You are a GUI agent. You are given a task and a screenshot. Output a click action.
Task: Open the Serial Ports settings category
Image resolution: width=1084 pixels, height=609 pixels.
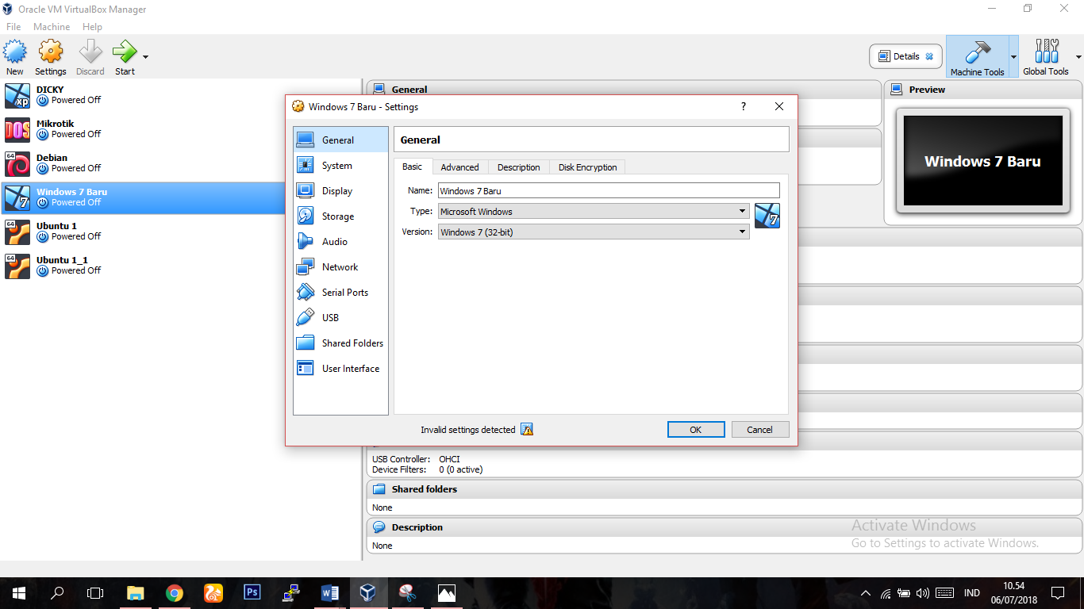[x=340, y=293]
